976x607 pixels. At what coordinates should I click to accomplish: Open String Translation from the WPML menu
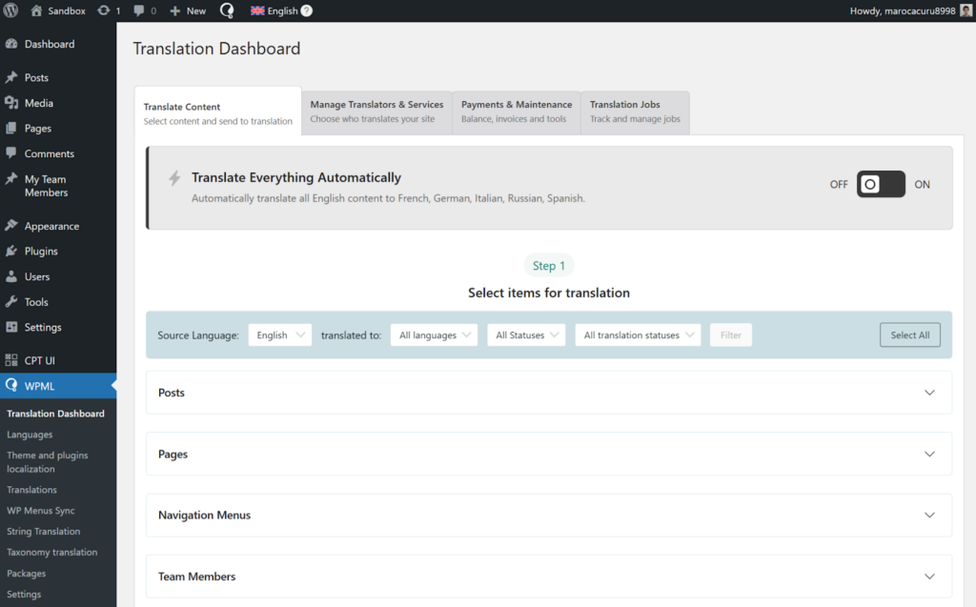[43, 531]
